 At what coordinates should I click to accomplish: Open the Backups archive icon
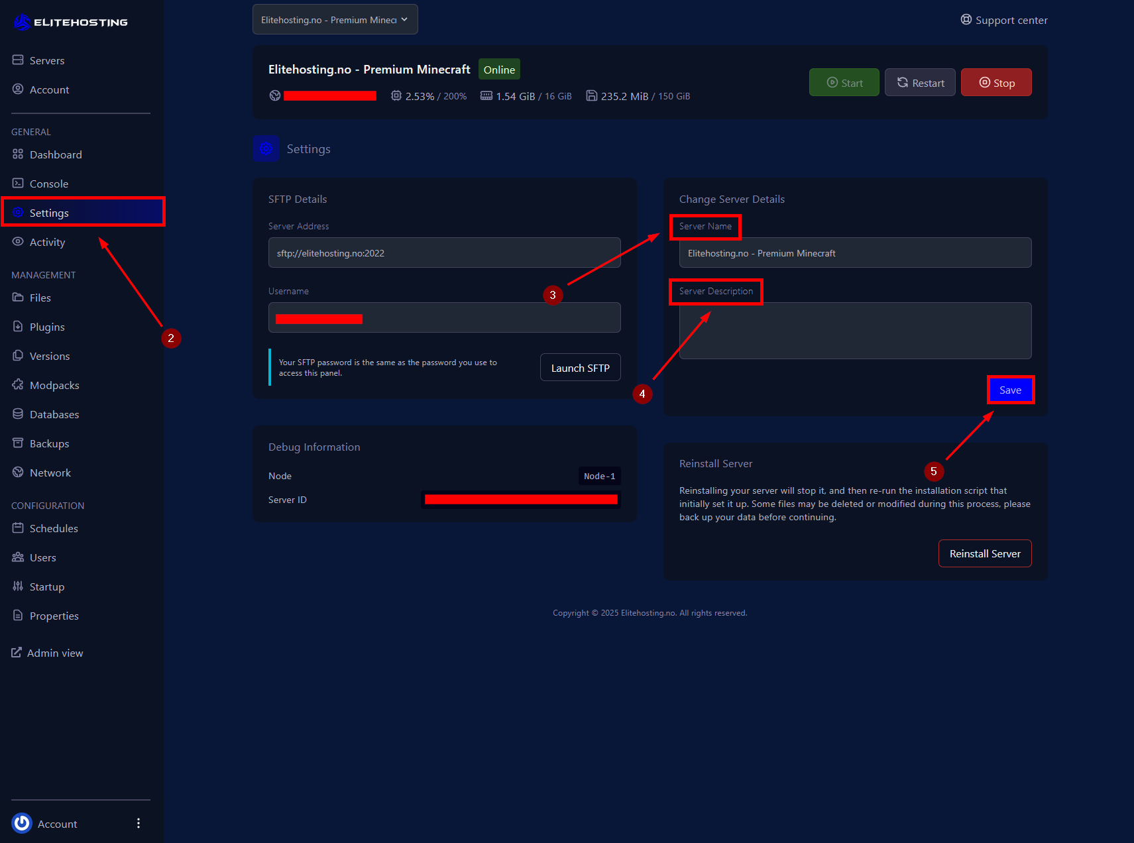pos(18,443)
